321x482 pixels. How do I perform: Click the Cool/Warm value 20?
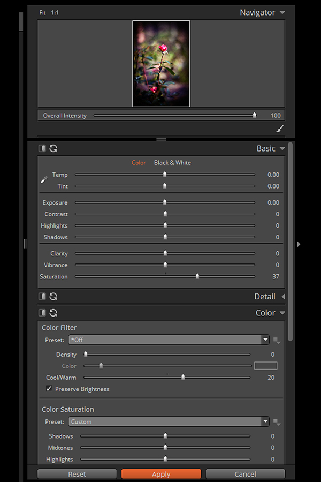tap(271, 378)
